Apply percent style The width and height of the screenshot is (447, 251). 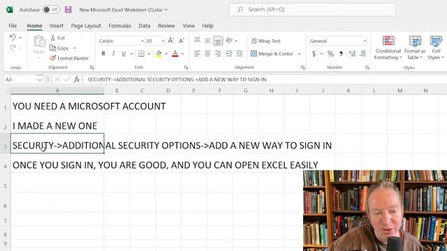tap(330, 54)
